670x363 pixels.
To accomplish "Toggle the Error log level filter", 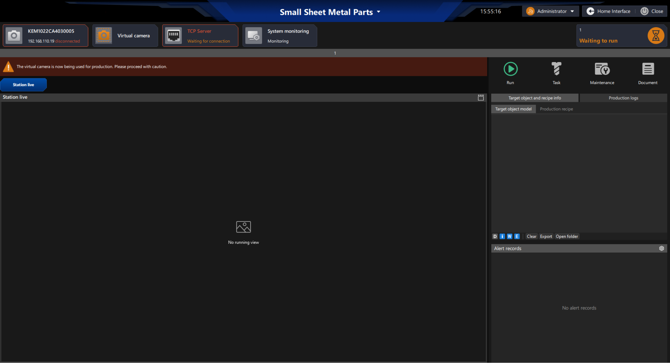I will point(516,236).
